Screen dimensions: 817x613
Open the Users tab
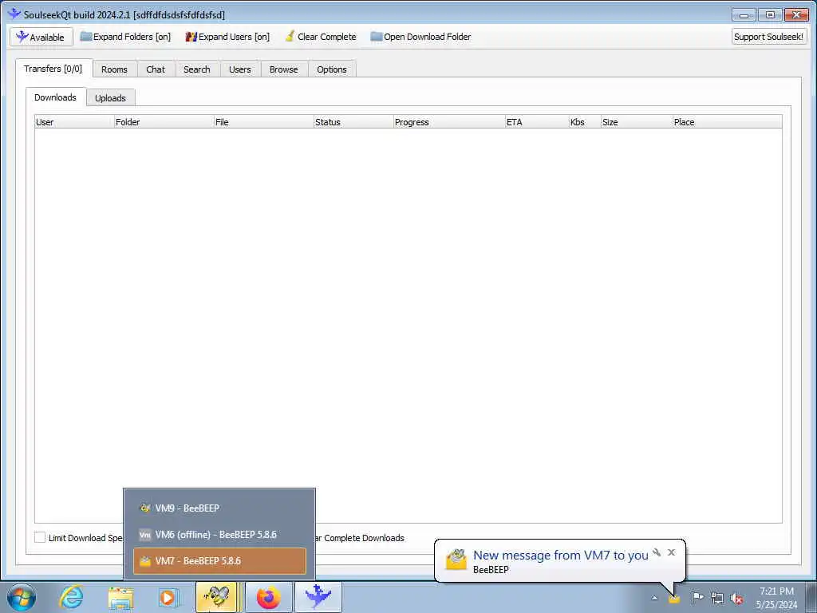[x=240, y=69]
